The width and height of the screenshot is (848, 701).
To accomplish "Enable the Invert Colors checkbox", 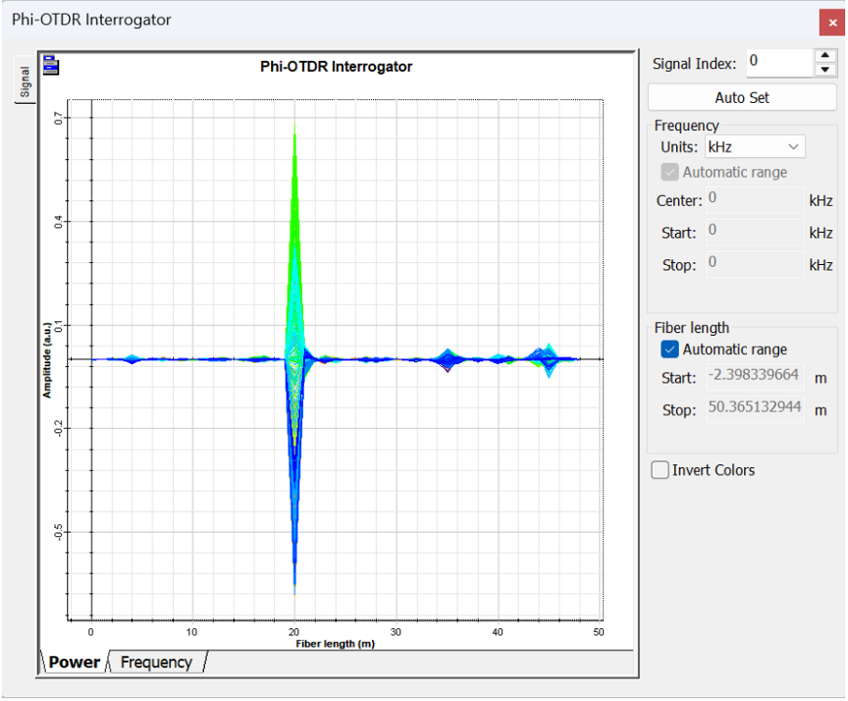I will [x=661, y=471].
